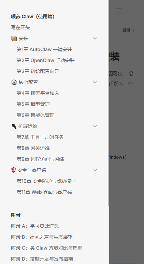Open 第6章 智能体管理 chapter
144x264 pixels.
(35, 115)
